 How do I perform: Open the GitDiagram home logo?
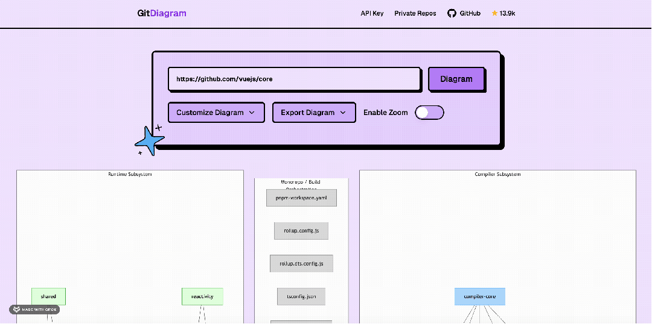click(x=162, y=13)
